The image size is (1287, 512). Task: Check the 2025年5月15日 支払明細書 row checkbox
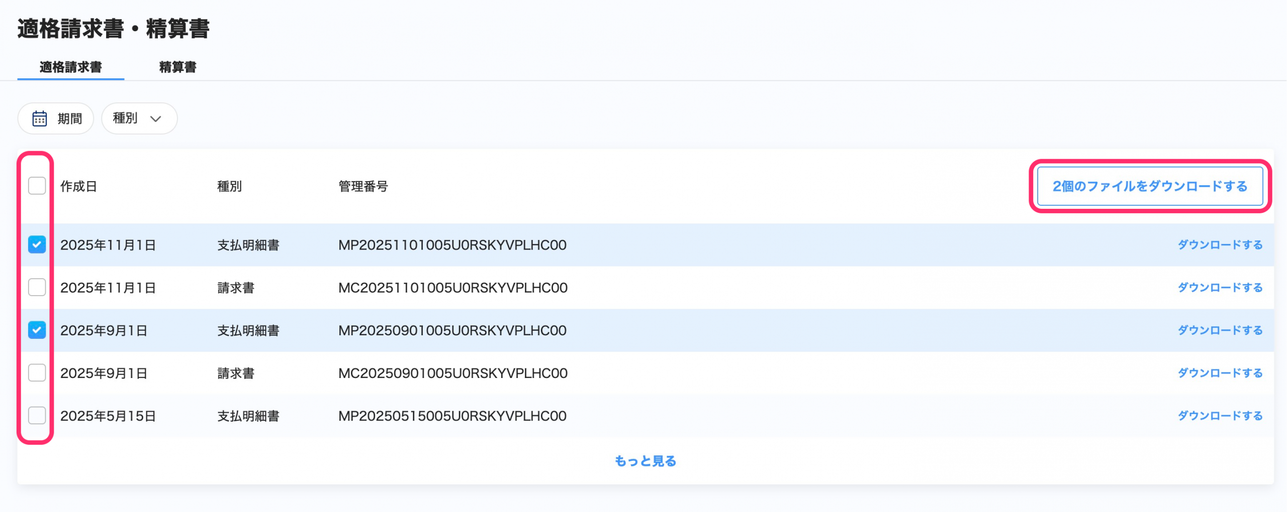(x=37, y=415)
